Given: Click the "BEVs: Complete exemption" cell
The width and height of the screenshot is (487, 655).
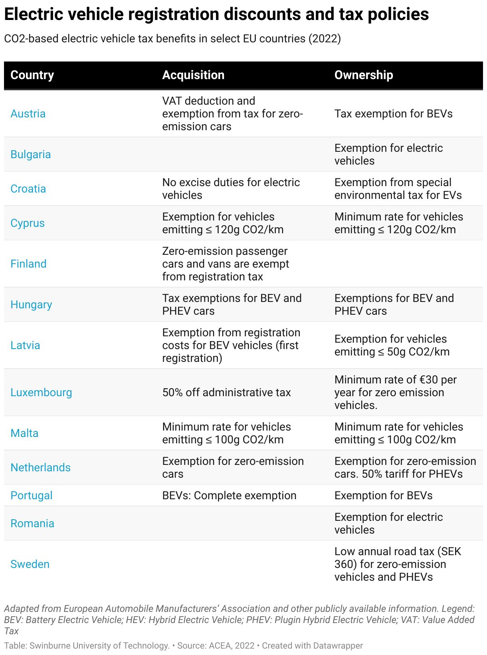Looking at the screenshot, I should point(229,496).
